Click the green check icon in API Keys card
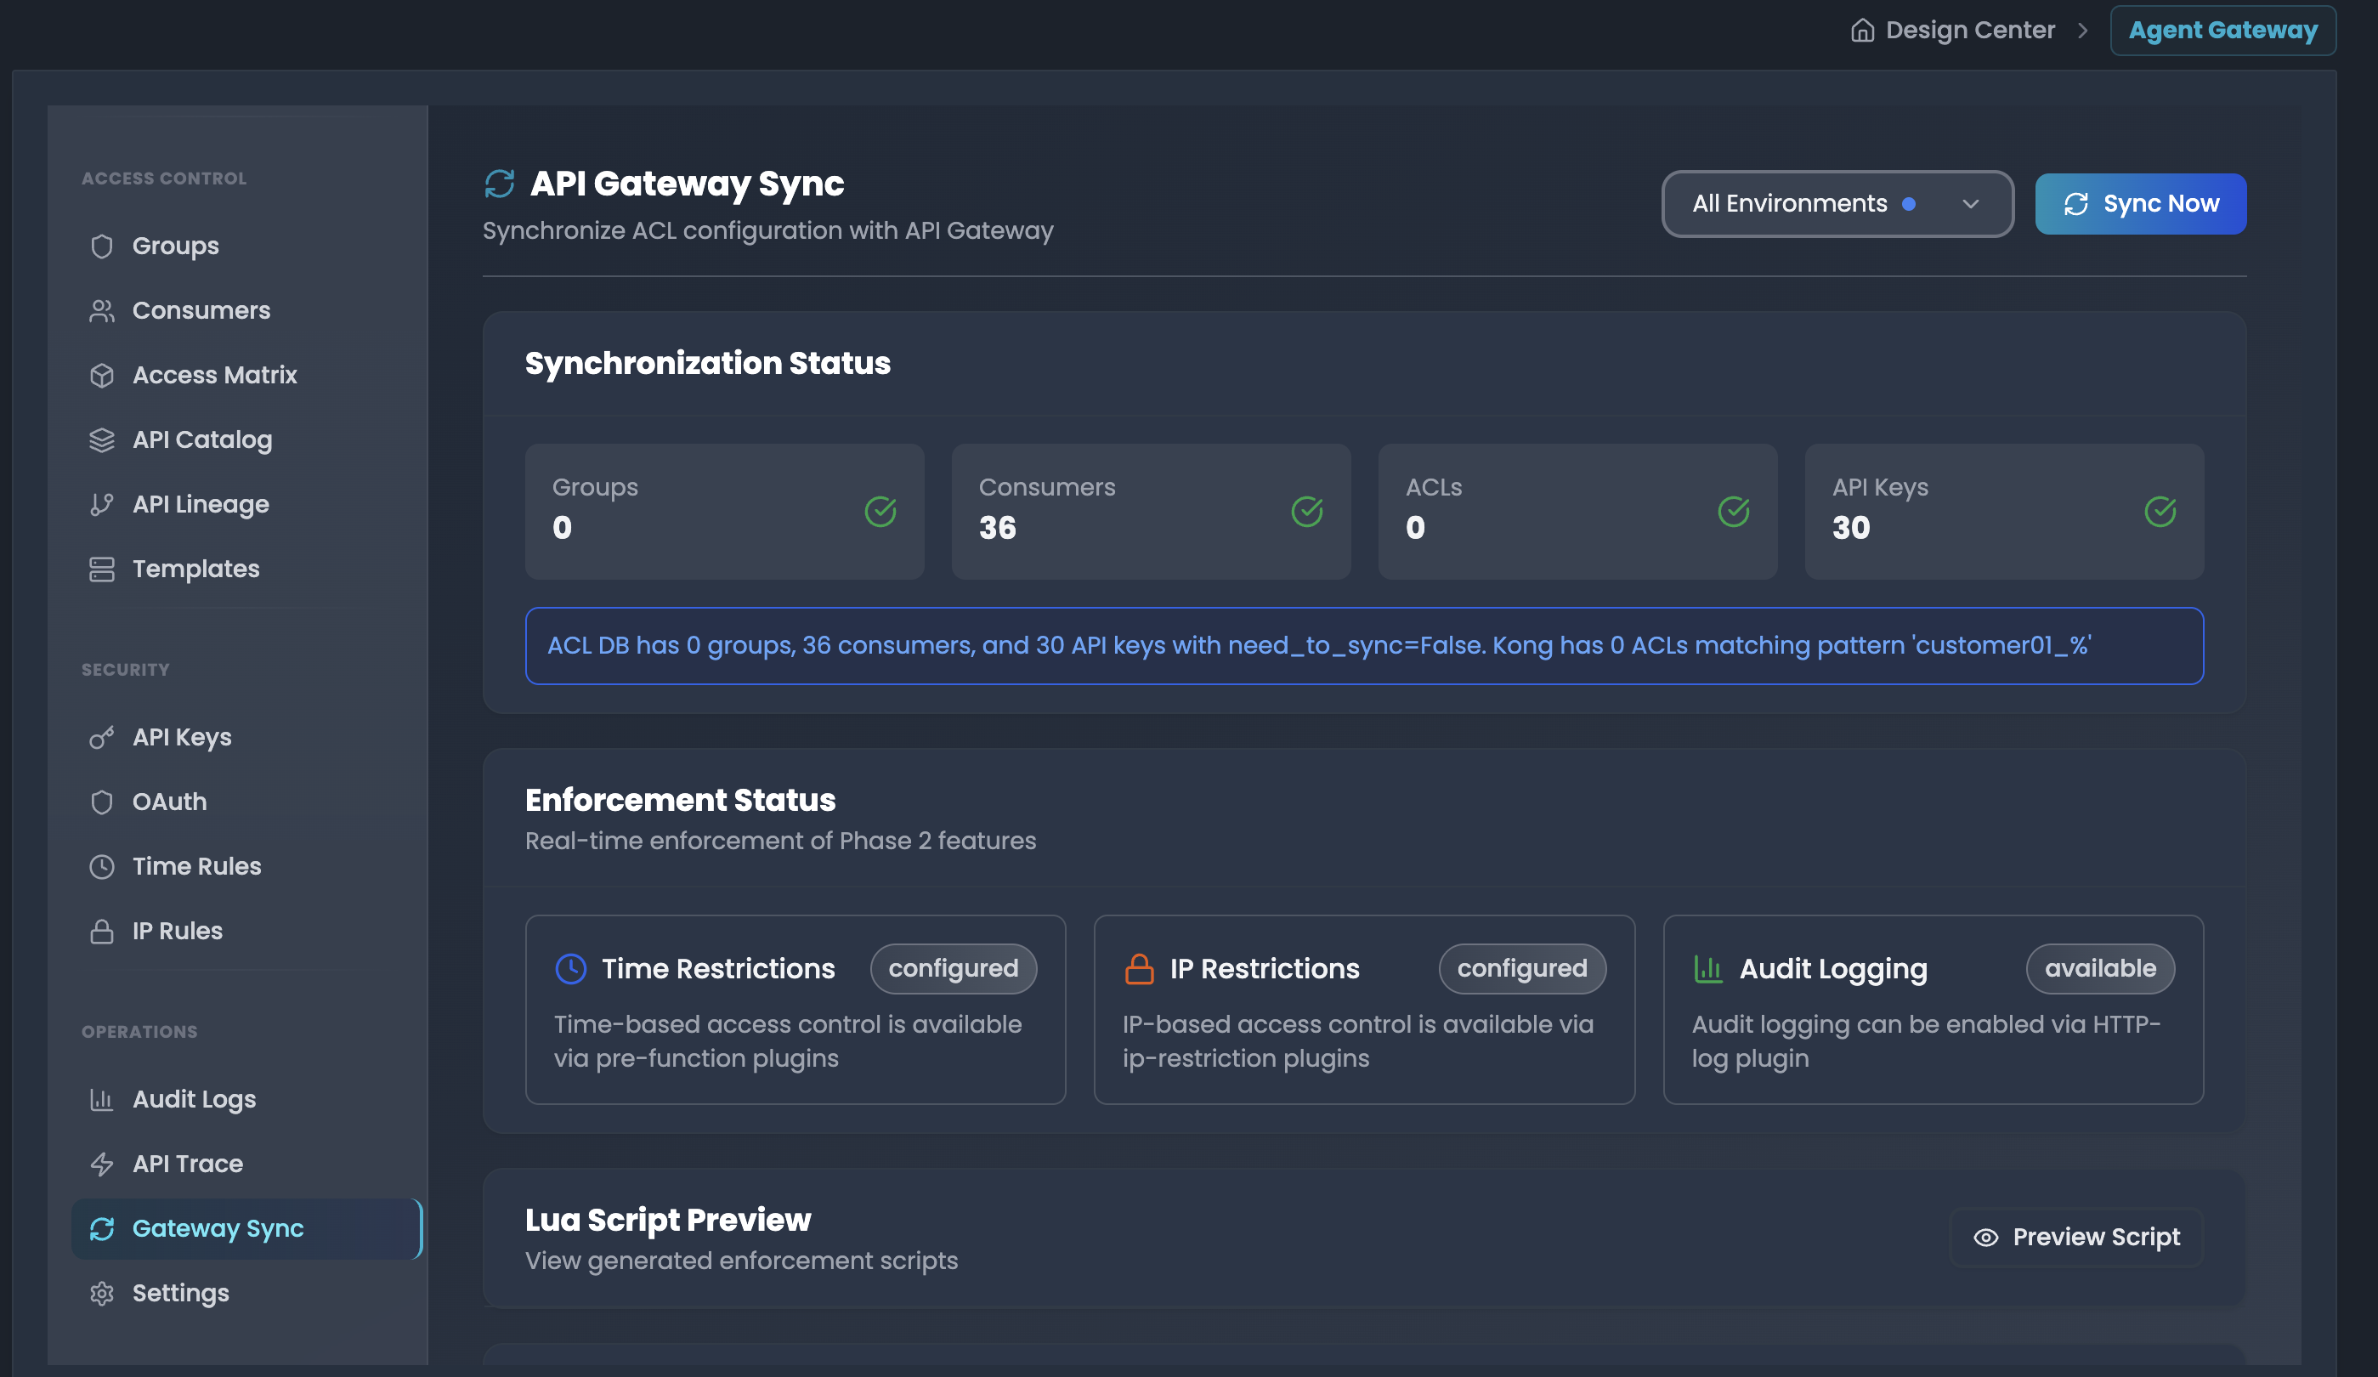 2160,512
